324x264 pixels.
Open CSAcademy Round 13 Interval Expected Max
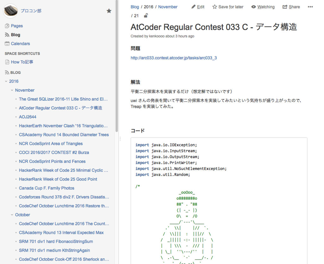pyautogui.click(x=61, y=232)
